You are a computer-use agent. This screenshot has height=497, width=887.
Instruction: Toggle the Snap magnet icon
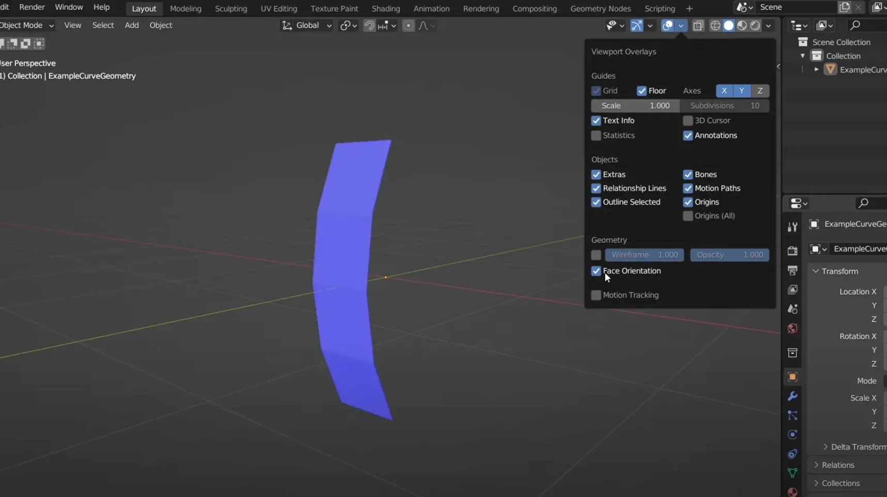pyautogui.click(x=369, y=25)
